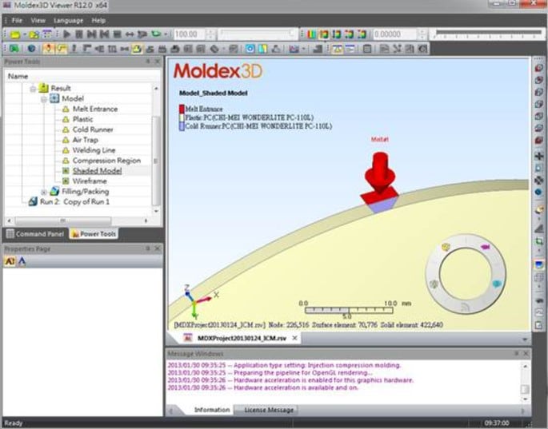This screenshot has width=548, height=429.
Task: Click the animation speed slider in top toolbar
Action: click(x=258, y=34)
